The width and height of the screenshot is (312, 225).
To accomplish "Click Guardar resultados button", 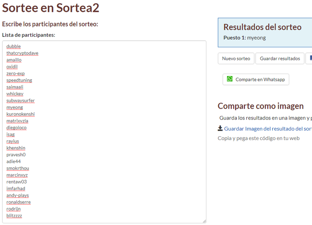I will pyautogui.click(x=280, y=59).
